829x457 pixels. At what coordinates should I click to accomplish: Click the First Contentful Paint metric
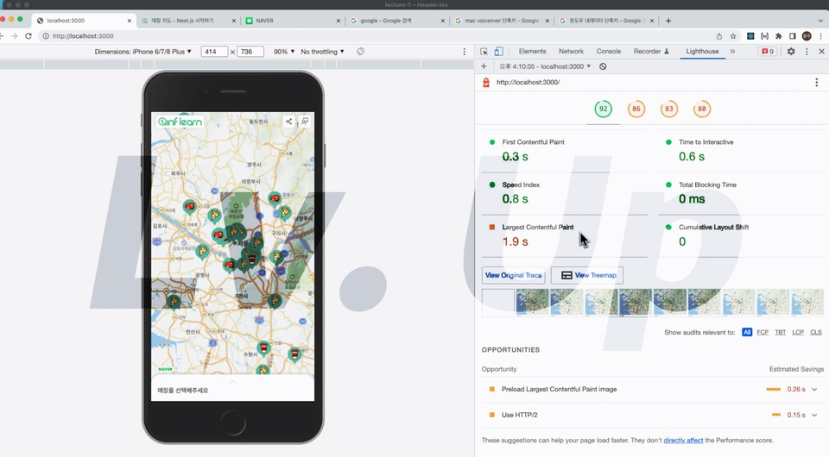[x=564, y=150]
